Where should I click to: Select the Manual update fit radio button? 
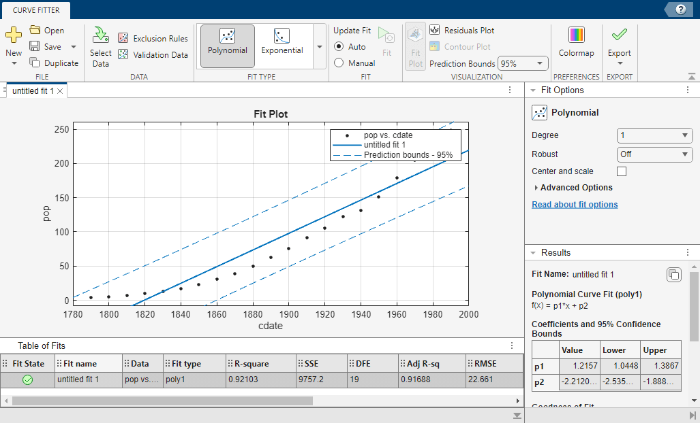339,63
